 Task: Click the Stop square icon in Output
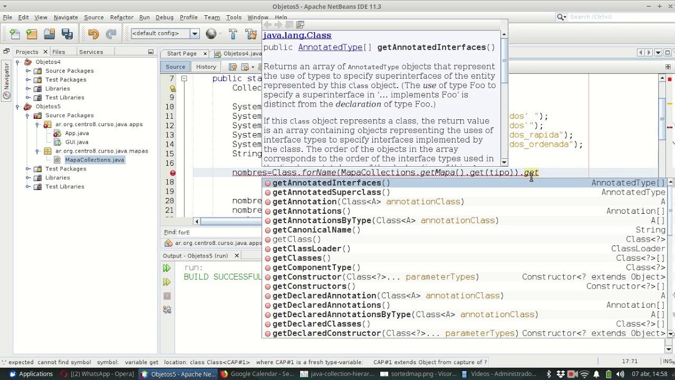(x=167, y=296)
